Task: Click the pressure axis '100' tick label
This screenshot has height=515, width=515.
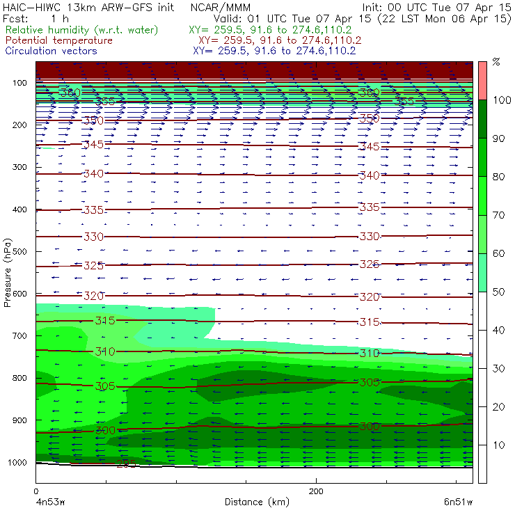Action: [19, 83]
